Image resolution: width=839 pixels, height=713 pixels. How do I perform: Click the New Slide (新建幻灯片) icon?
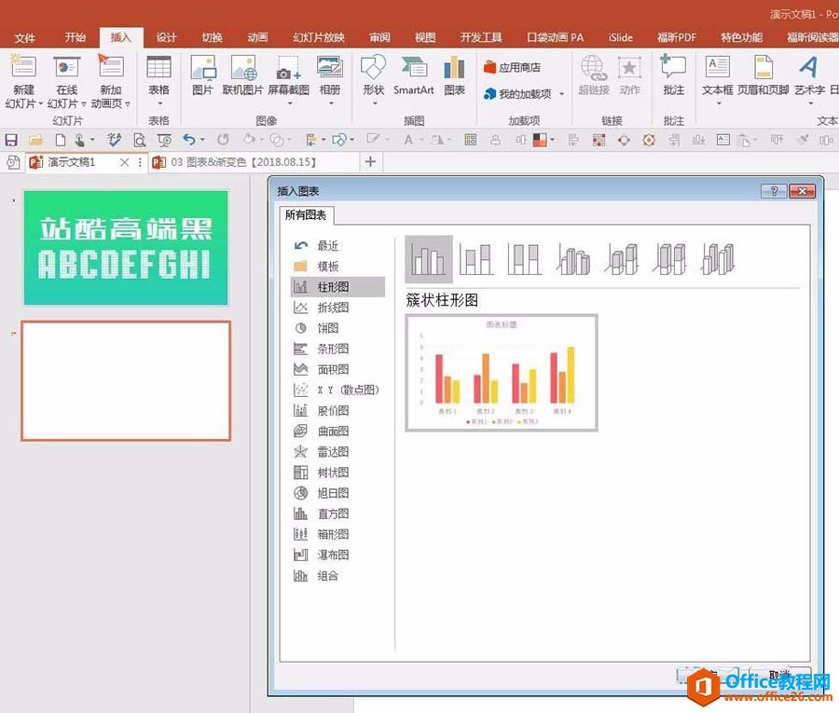[x=23, y=67]
